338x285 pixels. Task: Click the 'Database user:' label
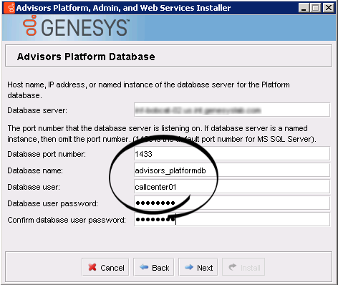tap(34, 187)
